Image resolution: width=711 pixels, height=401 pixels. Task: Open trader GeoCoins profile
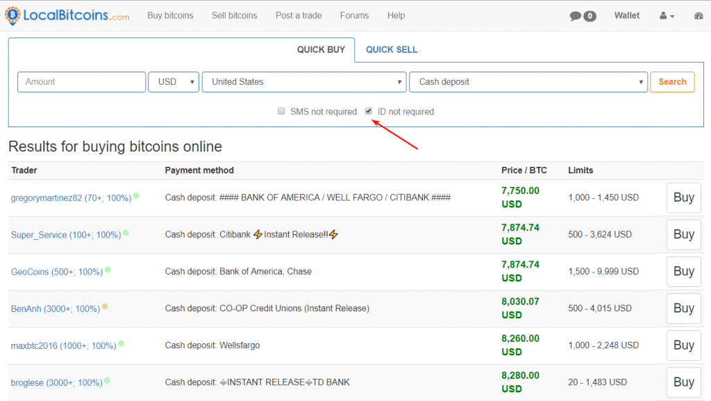coord(57,272)
